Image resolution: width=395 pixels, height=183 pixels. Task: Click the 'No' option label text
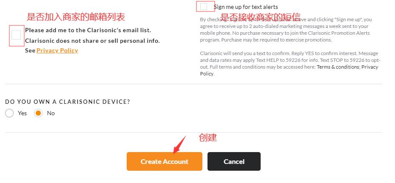tap(51, 113)
